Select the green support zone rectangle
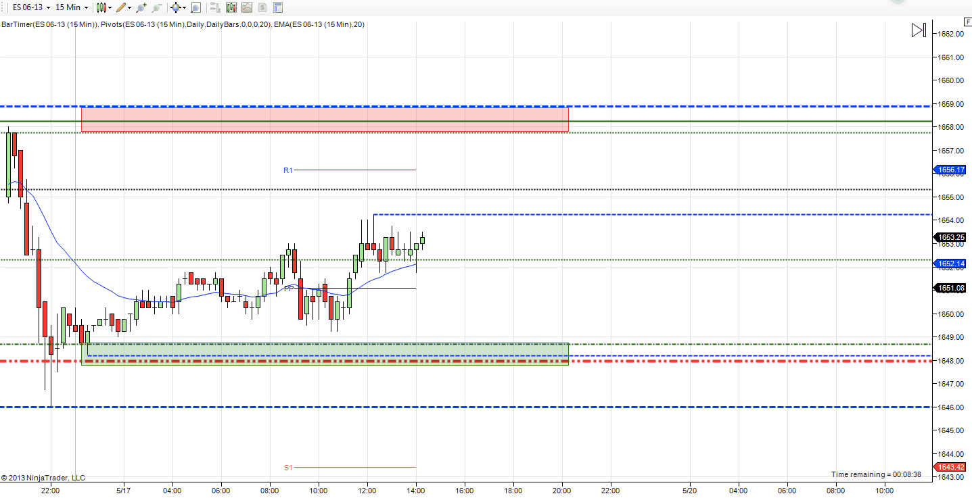This screenshot has width=972, height=498. click(325, 354)
